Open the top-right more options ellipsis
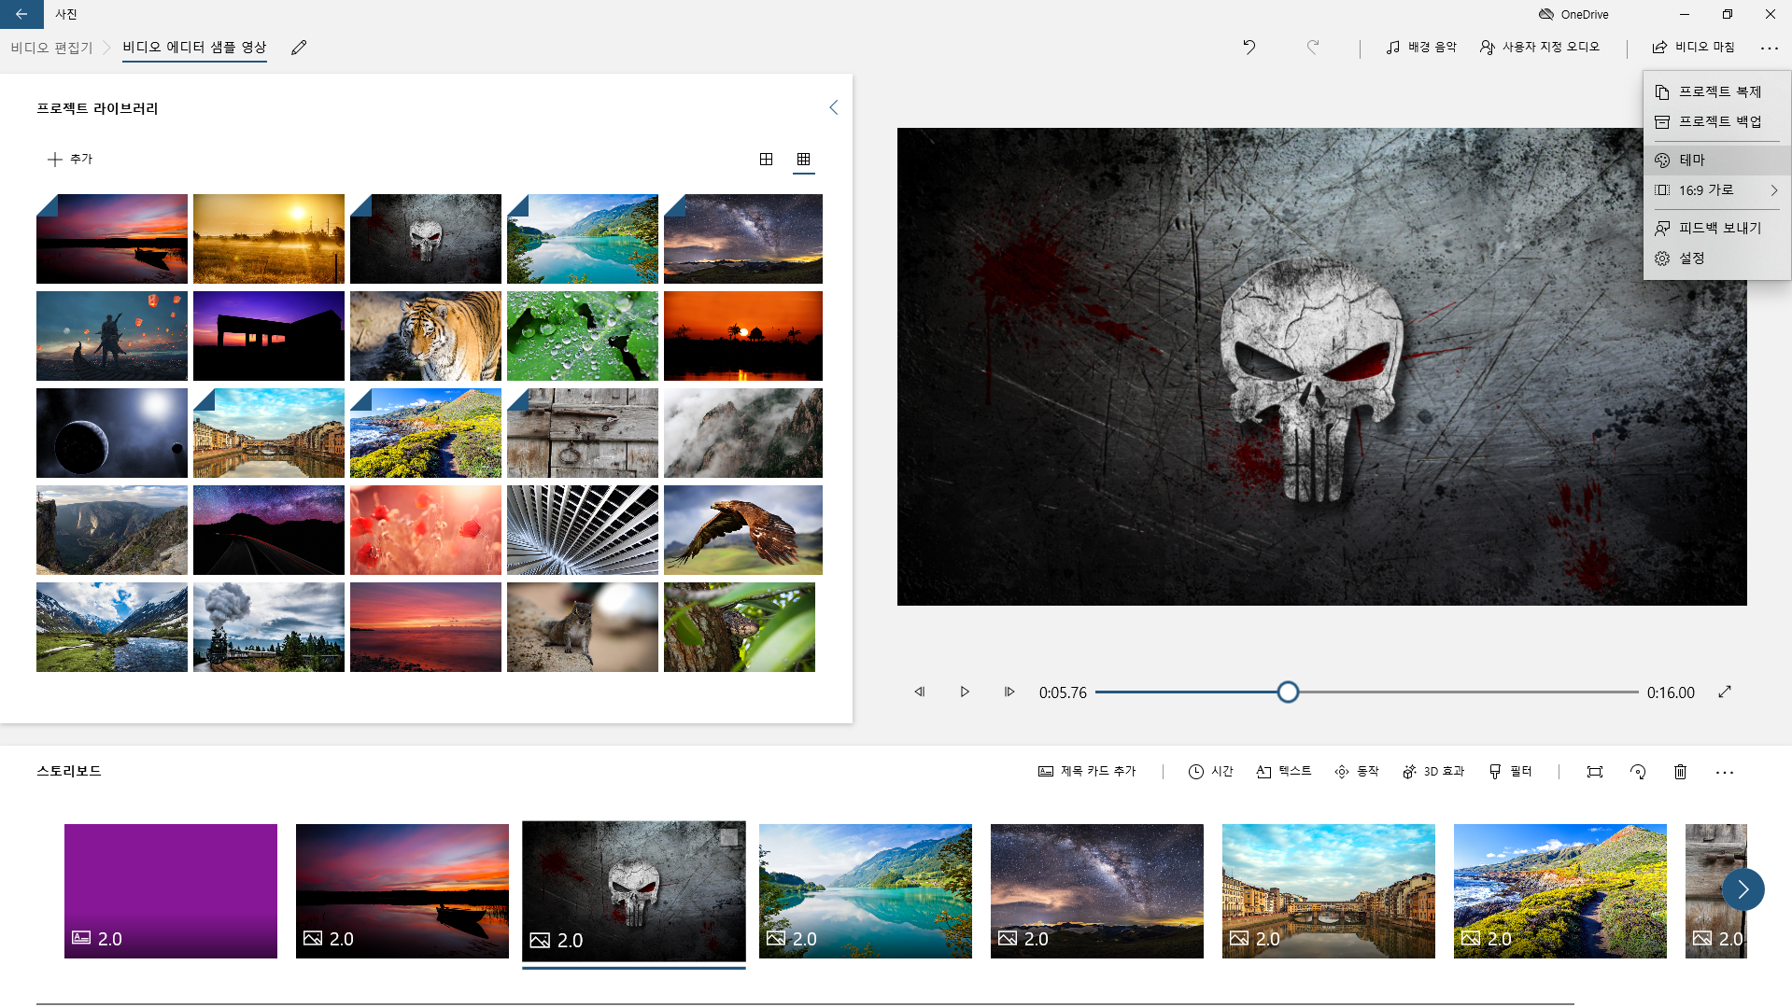 point(1769,48)
